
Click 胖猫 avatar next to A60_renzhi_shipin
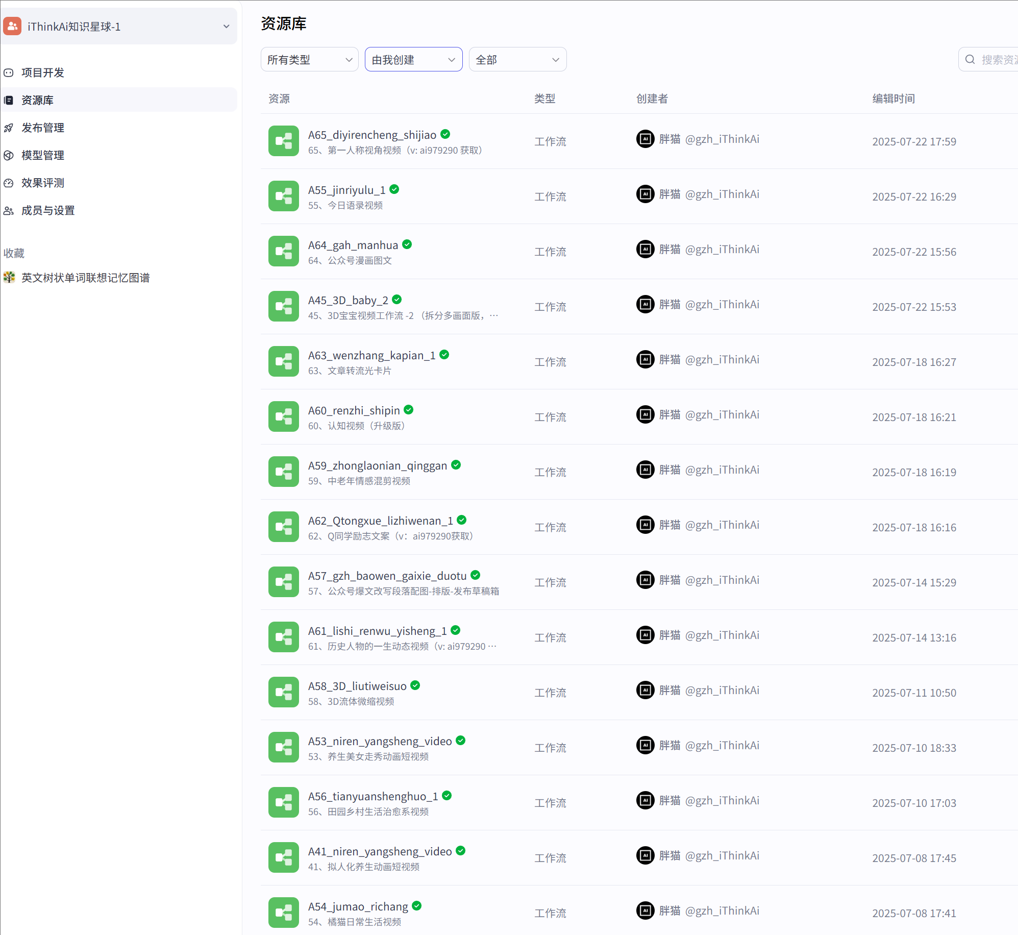[645, 414]
